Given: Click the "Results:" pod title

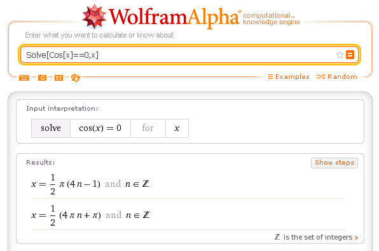Looking at the screenshot, I should point(40,162).
